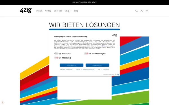Screen dimensions: 169x105
Task: Click the 'Funktion' label text
Action: tap(66, 53)
